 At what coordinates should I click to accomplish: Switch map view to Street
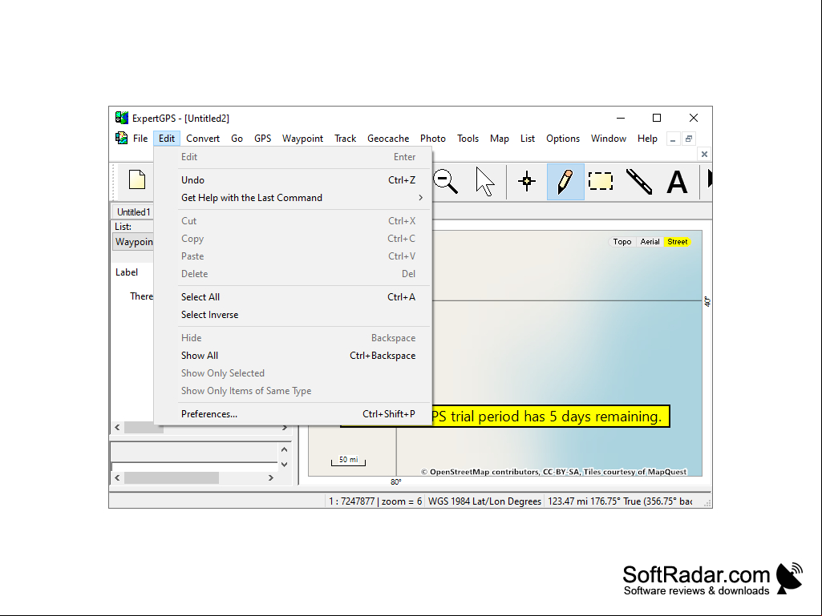click(x=678, y=241)
